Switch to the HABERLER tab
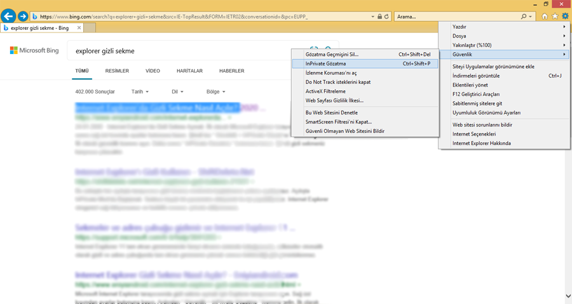572x304 pixels. [x=231, y=71]
